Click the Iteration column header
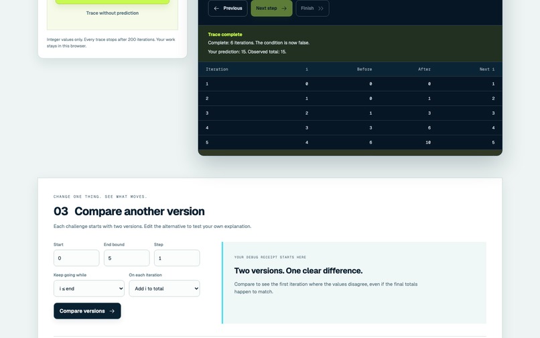The width and height of the screenshot is (540, 338). tap(217, 69)
